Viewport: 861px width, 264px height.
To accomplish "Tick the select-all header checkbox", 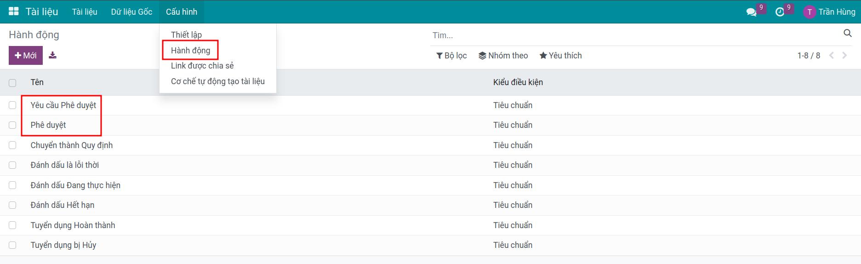I will click(12, 83).
